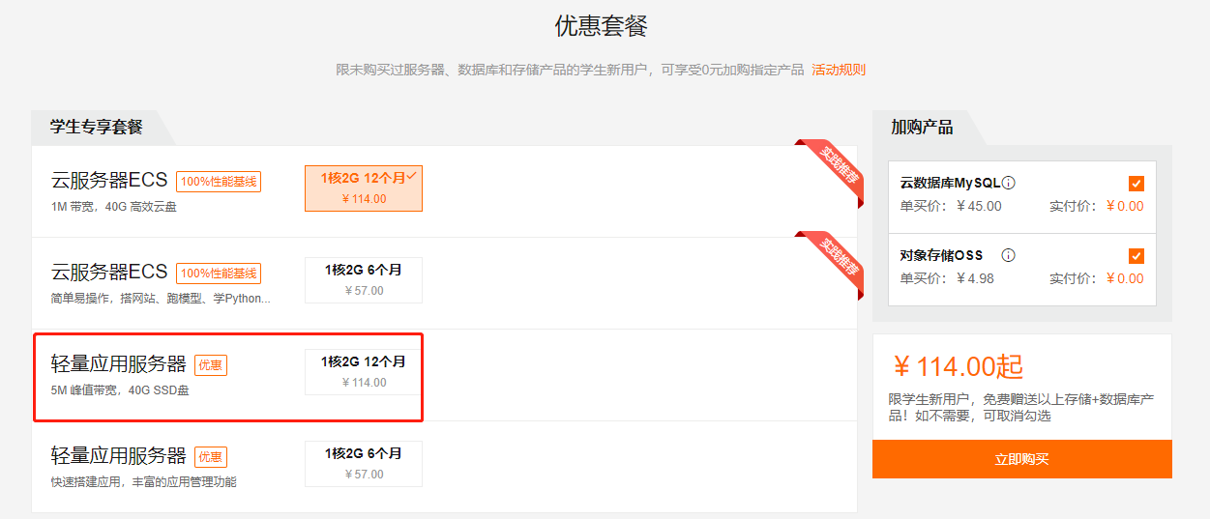Select the selected ECS 1核2G 12个月 ¥114.00 option

[x=364, y=188]
